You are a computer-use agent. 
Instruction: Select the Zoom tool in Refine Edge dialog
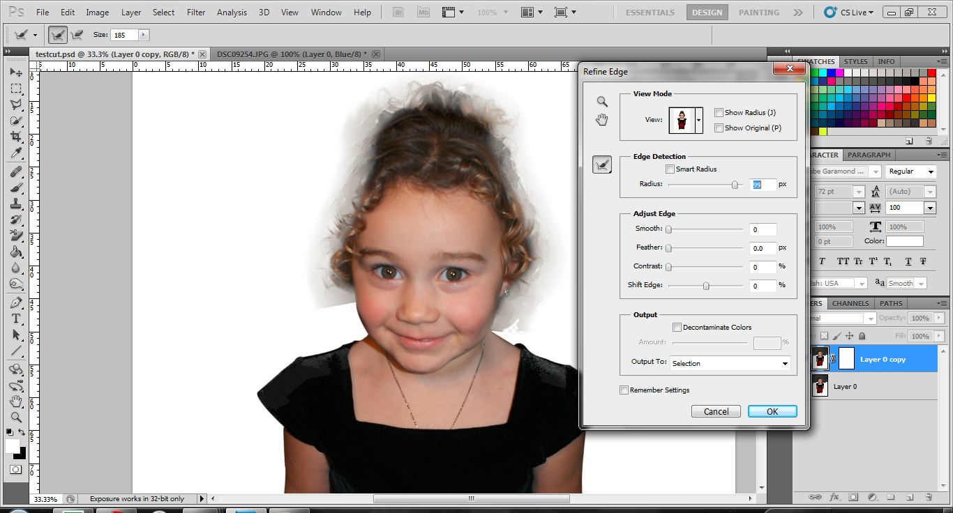coord(602,102)
